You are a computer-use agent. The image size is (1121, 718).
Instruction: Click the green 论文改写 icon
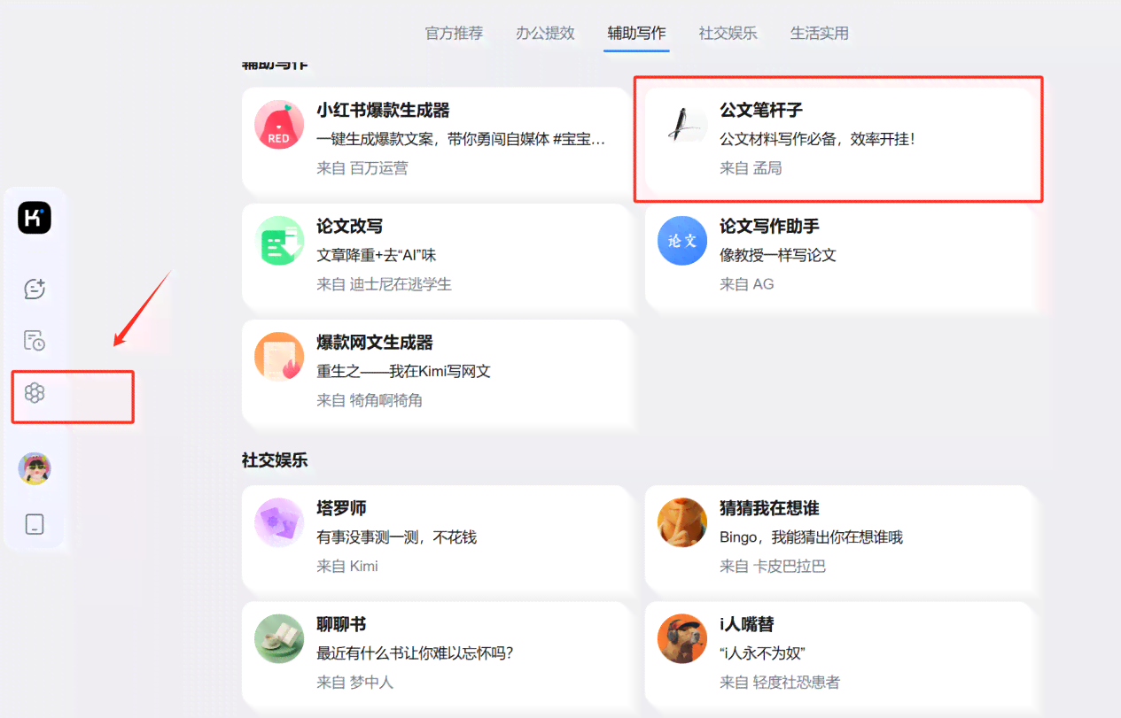tap(279, 241)
